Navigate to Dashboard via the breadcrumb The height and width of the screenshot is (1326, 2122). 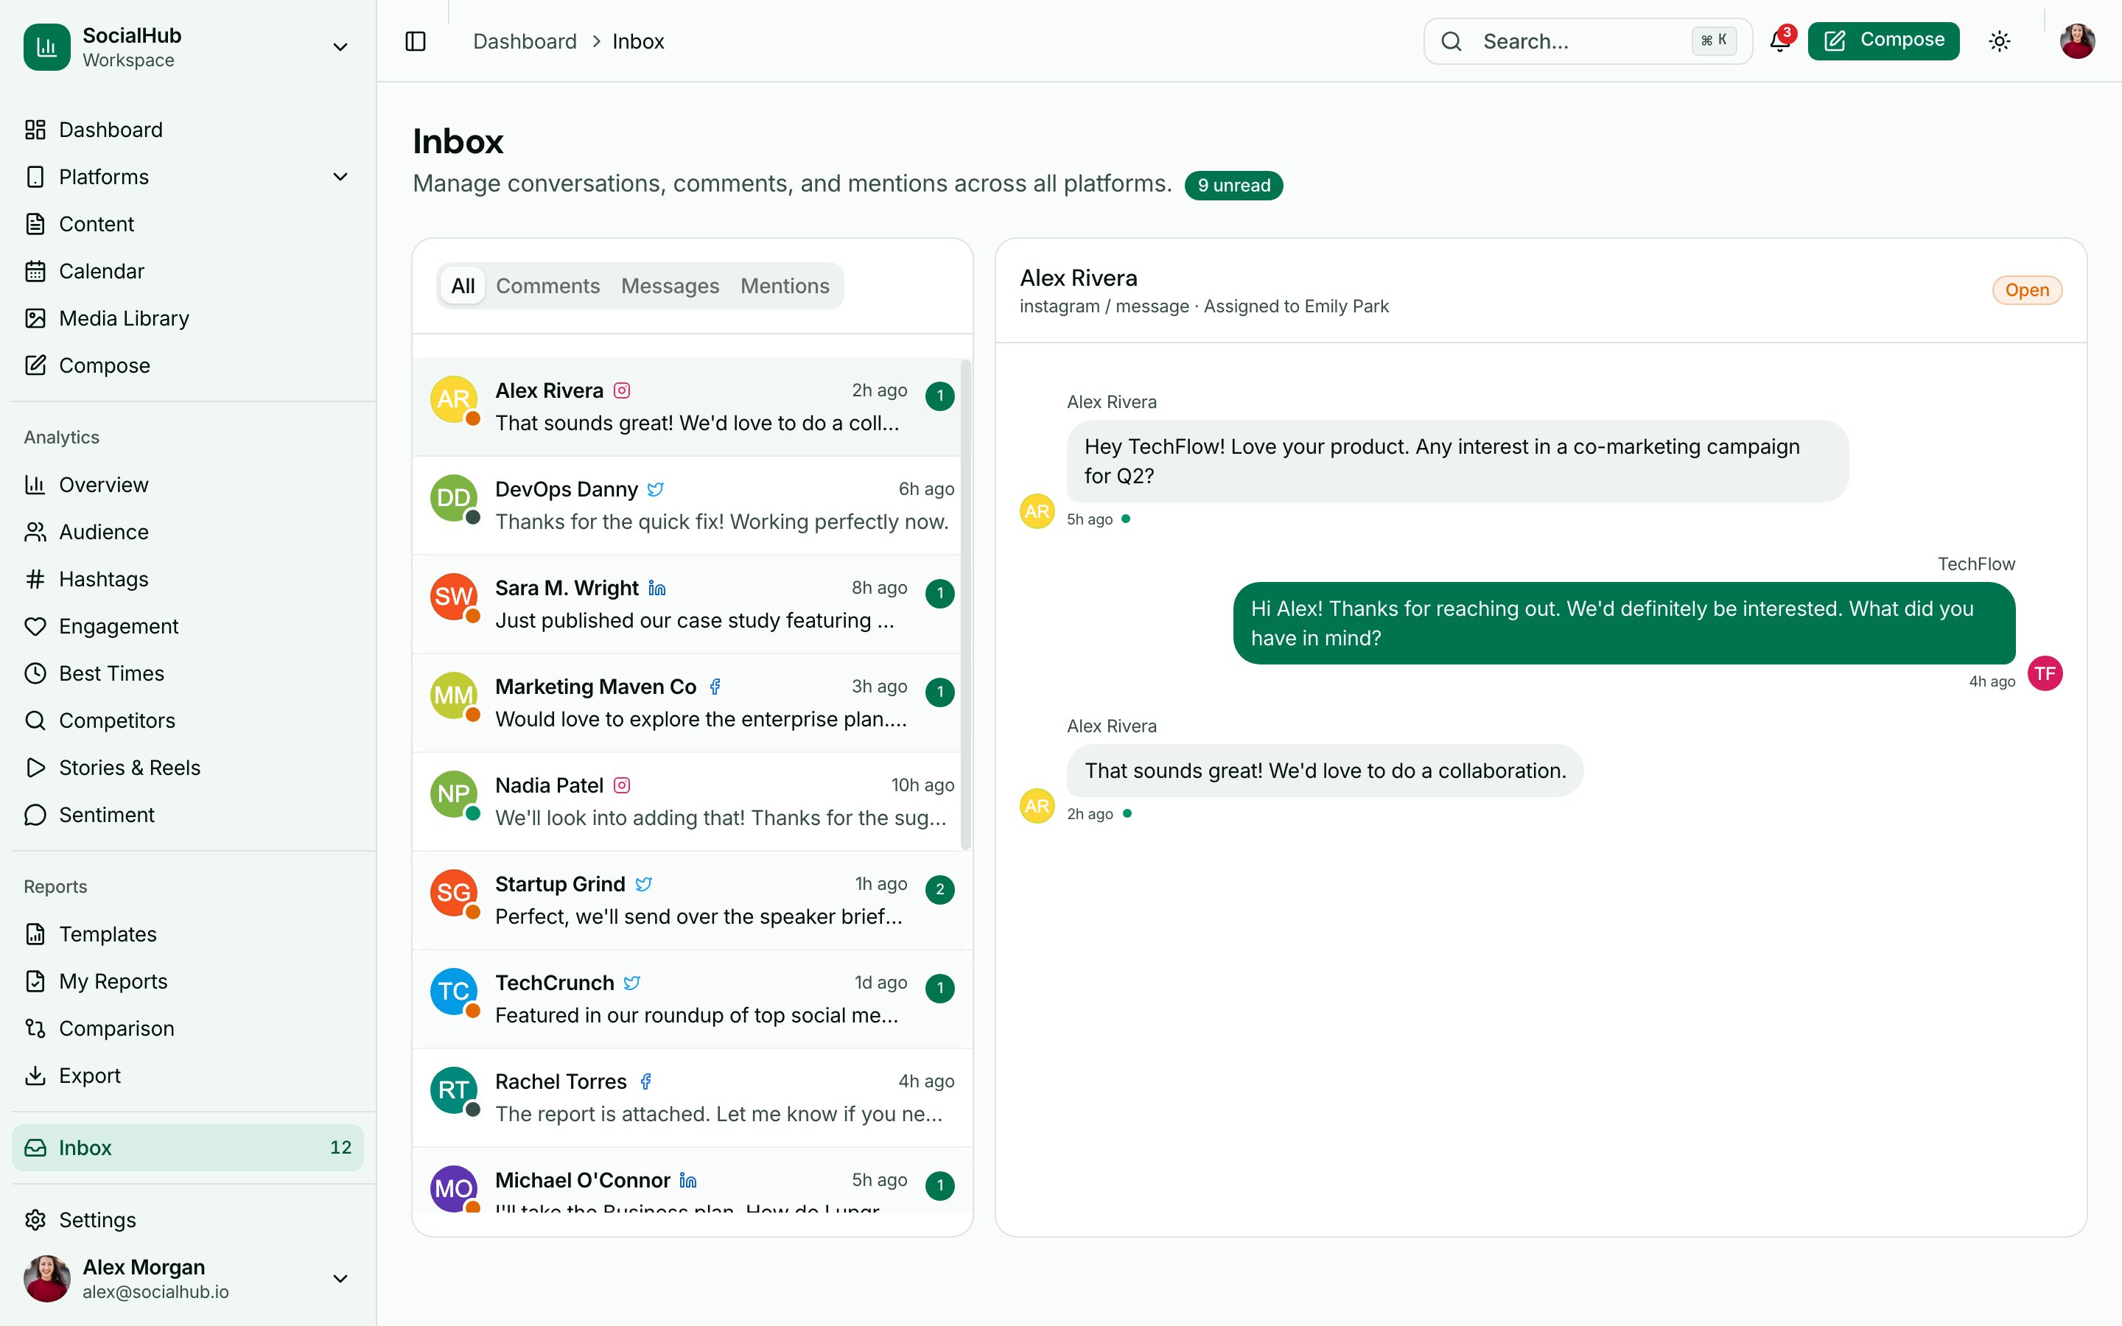525,41
